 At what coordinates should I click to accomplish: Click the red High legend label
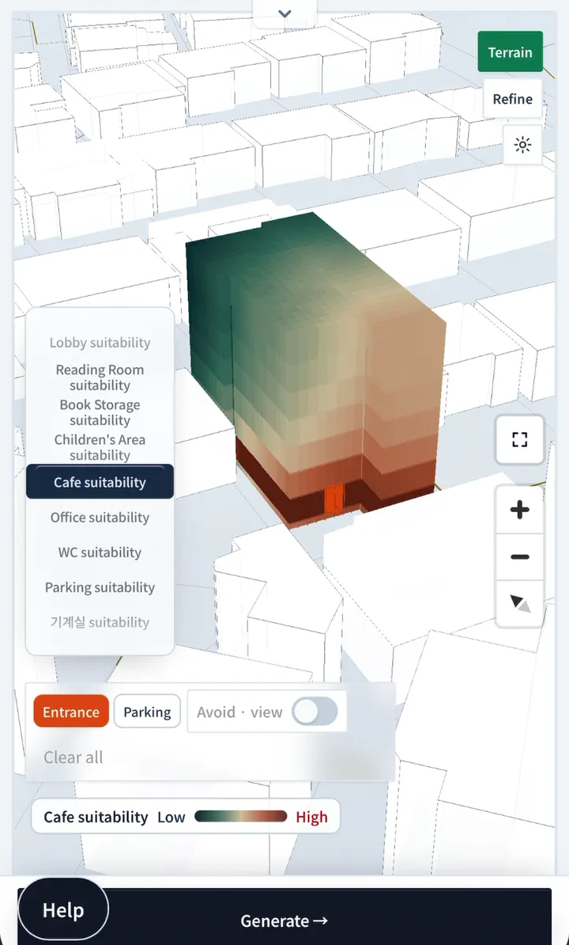pyautogui.click(x=311, y=818)
